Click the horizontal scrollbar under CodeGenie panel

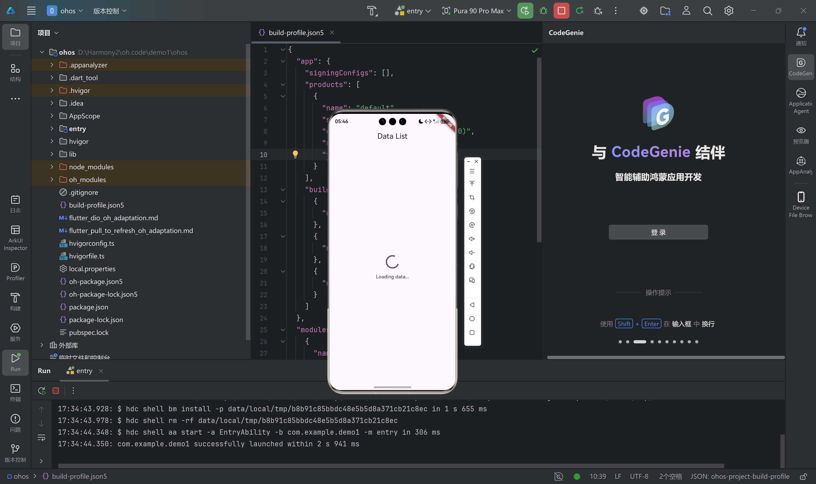(x=666, y=357)
